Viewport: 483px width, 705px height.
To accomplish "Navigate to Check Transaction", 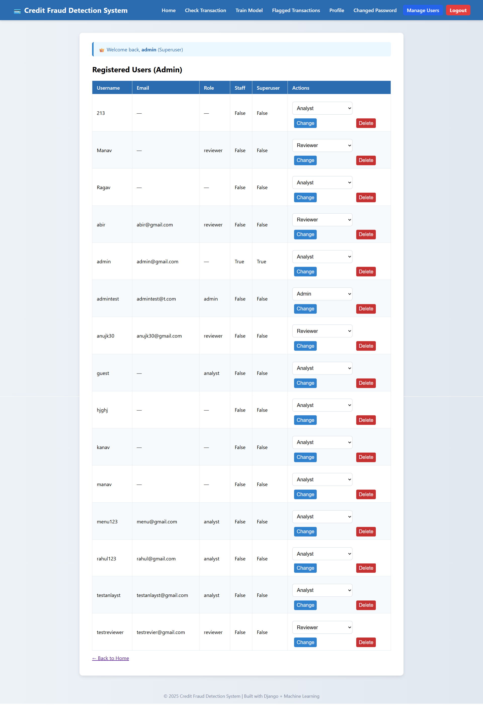I will point(206,10).
